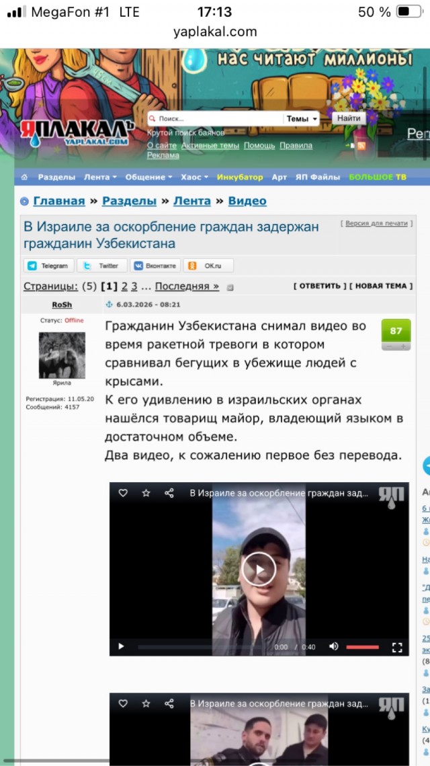Screen dimensions: 430x766
Task: Open the Арт nav item
Action: [279, 178]
